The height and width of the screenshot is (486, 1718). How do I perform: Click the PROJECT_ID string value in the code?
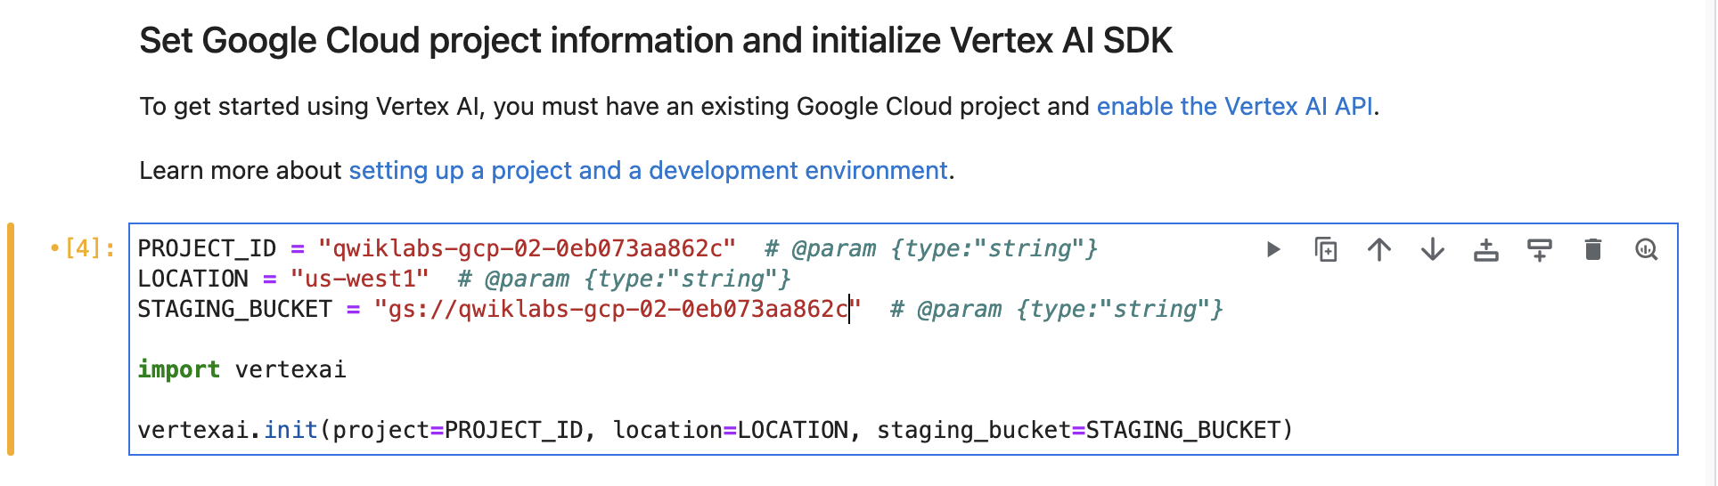[x=527, y=248]
